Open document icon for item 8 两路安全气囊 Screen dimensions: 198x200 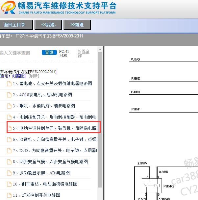coord(9,162)
